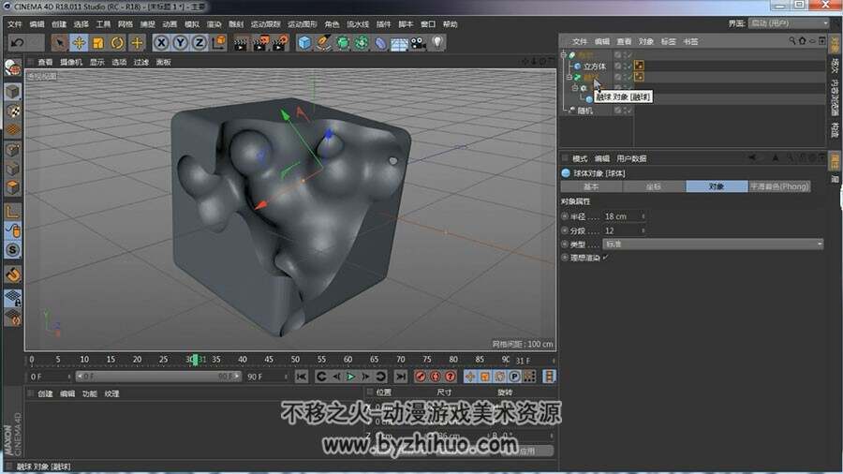Image resolution: width=843 pixels, height=474 pixels.
Task: Open object manager 标签 menu
Action: pos(668,41)
